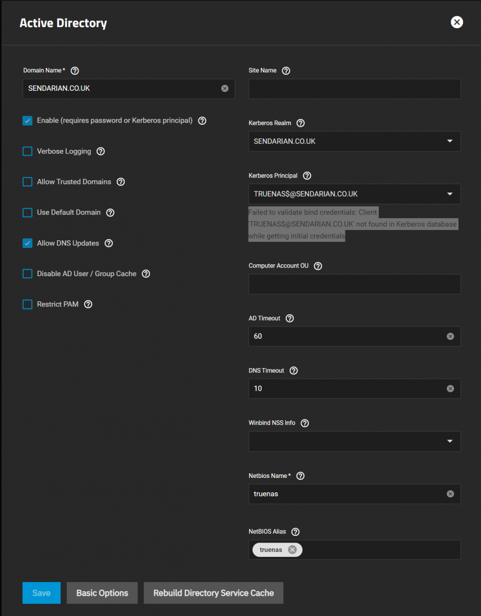This screenshot has width=481, height=616.
Task: Show help for Allow DNS Updates
Action: tap(109, 243)
